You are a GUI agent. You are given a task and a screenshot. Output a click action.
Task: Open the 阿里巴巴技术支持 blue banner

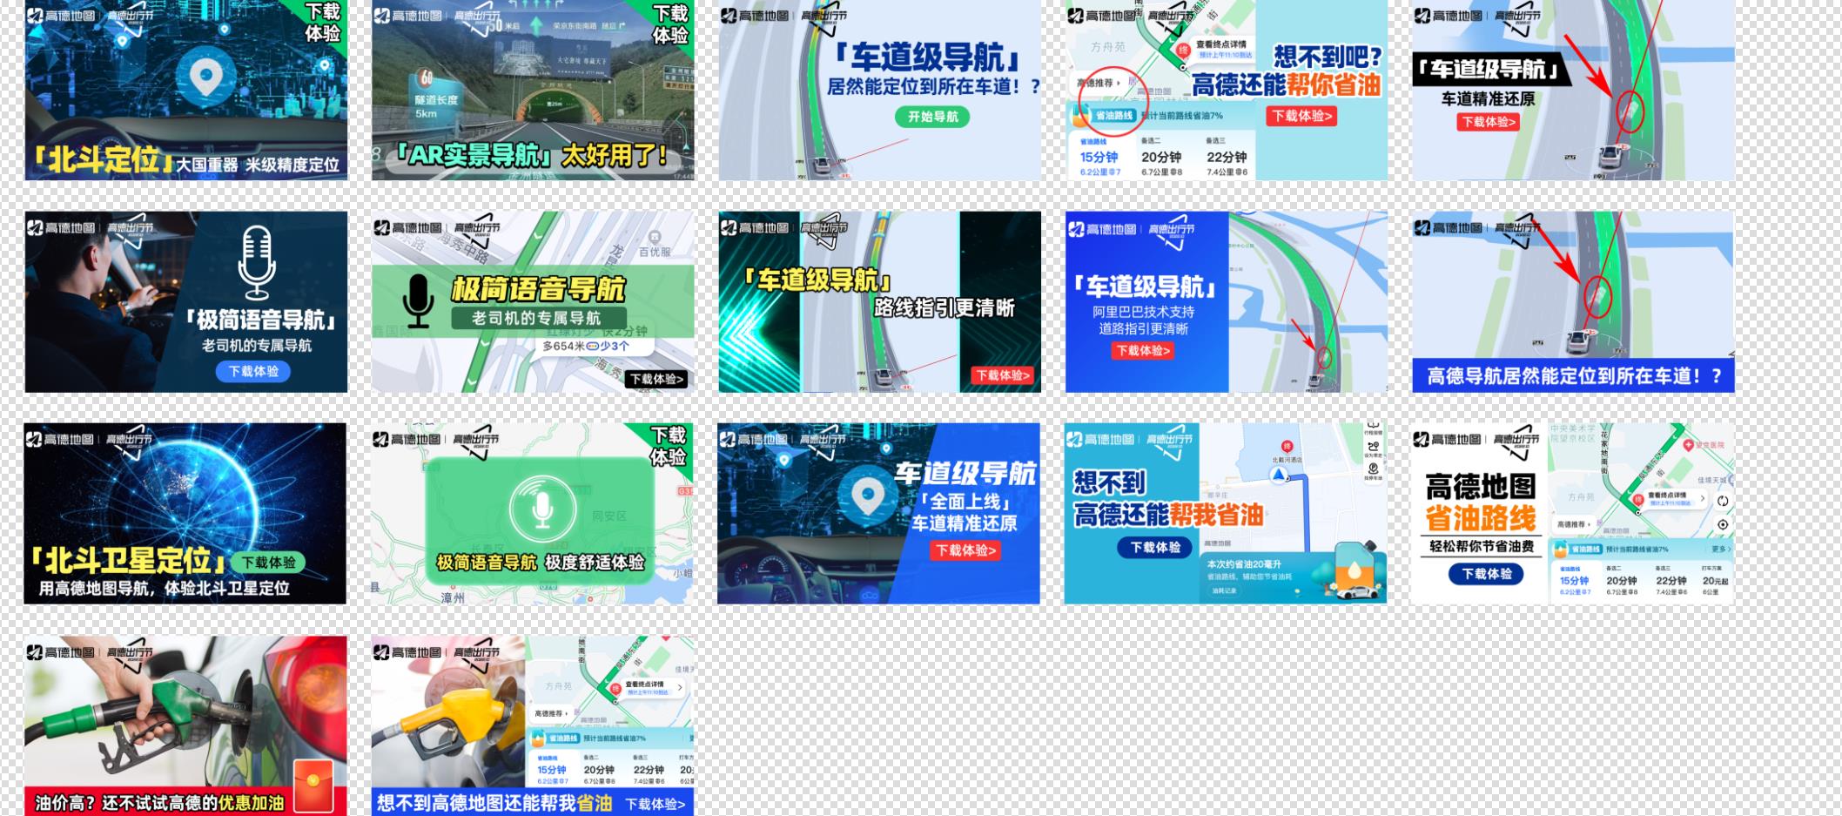pos(1227,301)
